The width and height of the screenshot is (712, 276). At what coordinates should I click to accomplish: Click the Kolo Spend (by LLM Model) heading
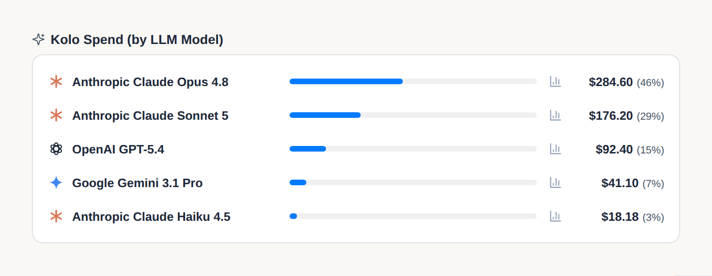click(x=137, y=40)
